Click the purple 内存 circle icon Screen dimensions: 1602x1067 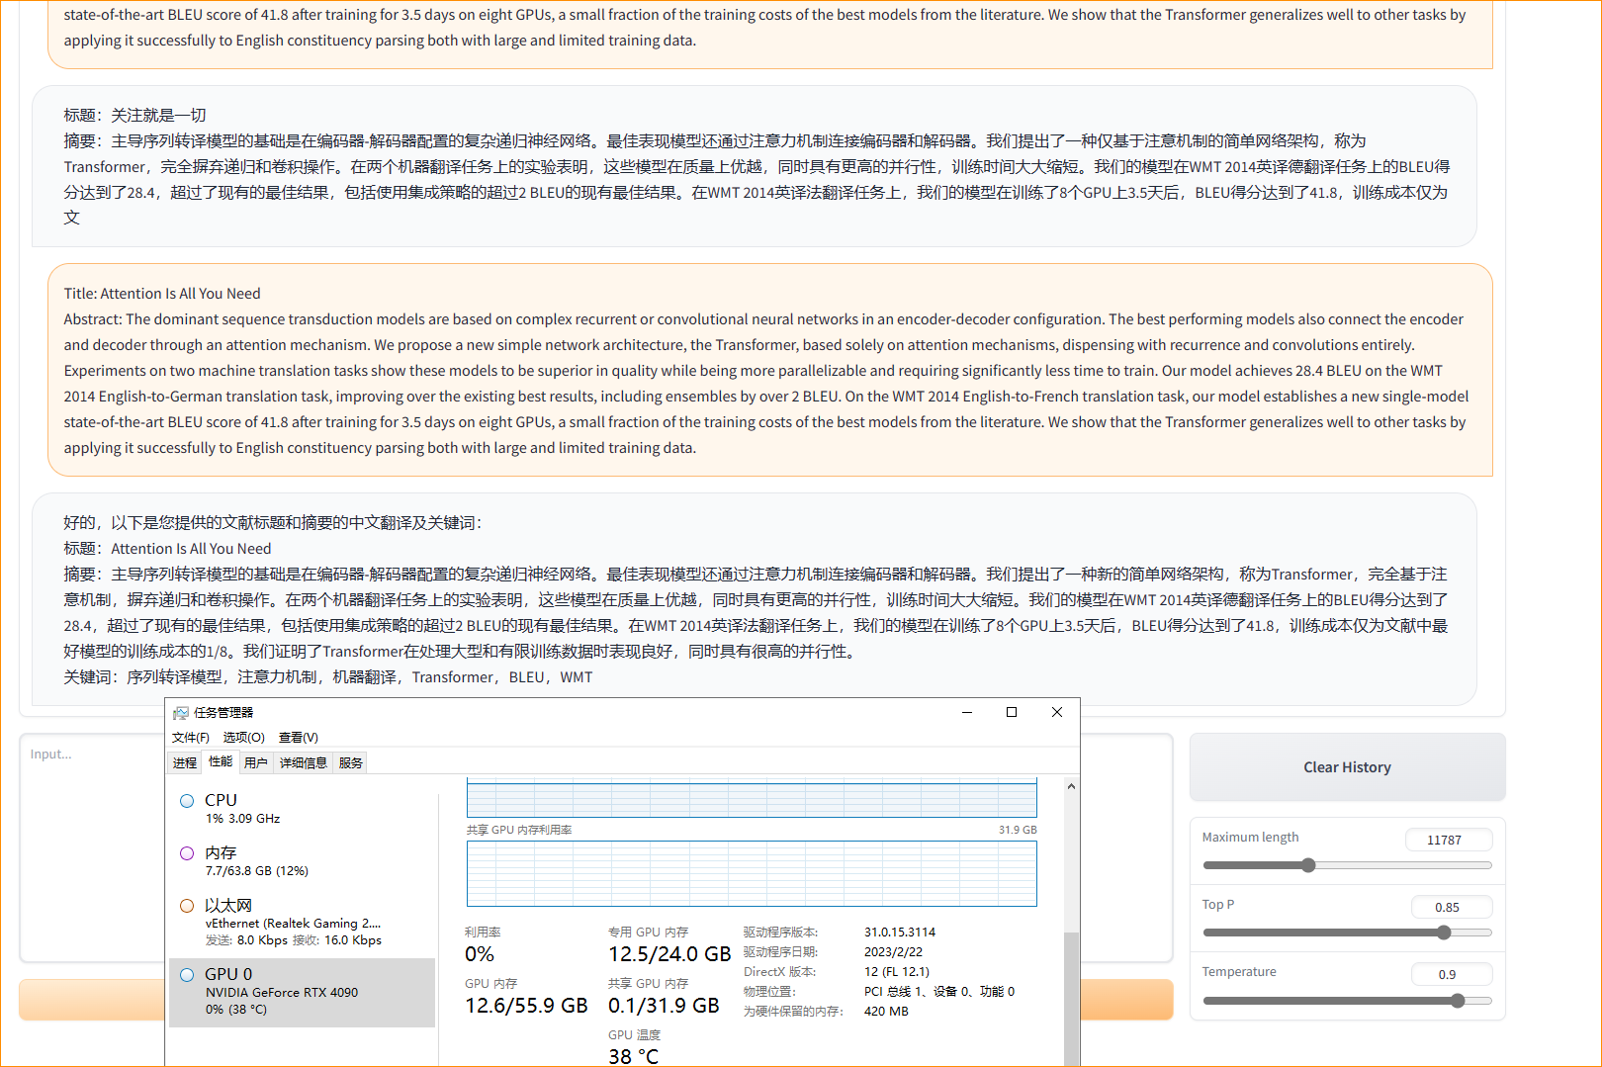[187, 853]
